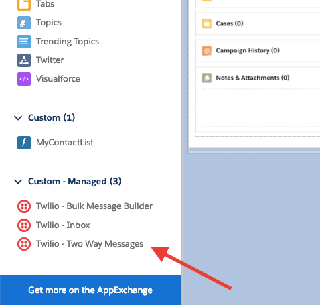Select Twilio - Inbox label
The image size is (320, 305).
coord(63,225)
